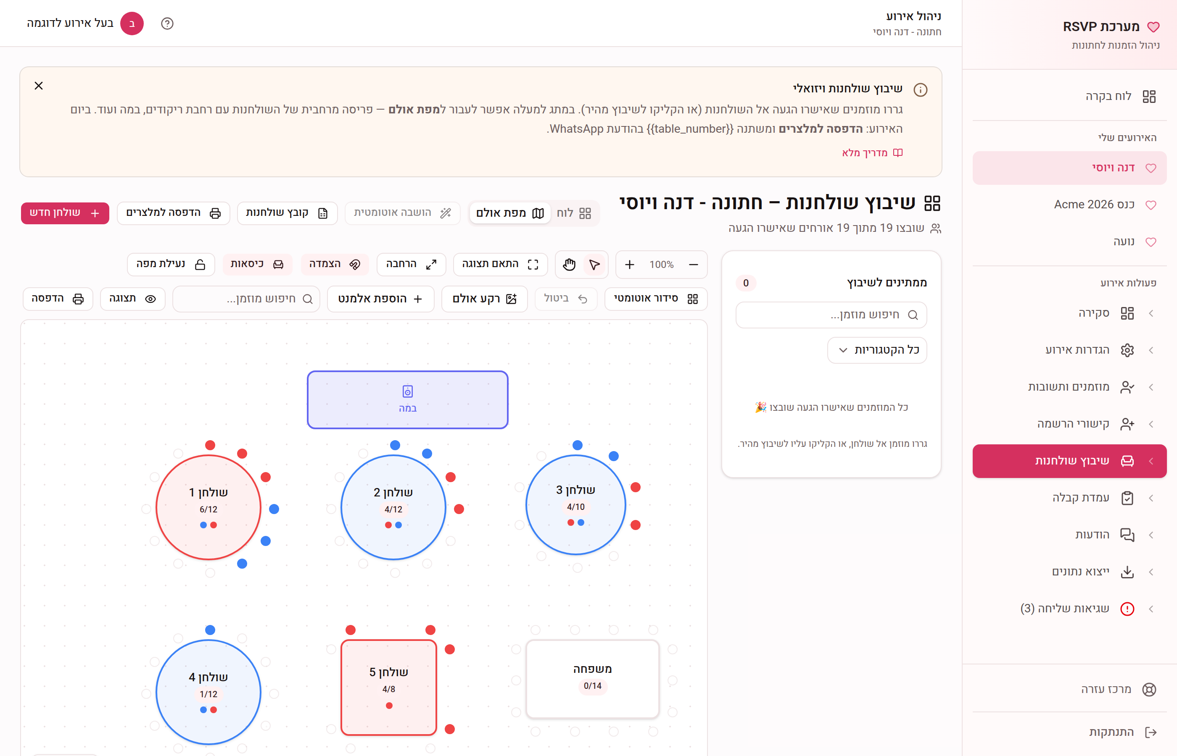Viewport: 1177px width, 756px height.
Task: Open the כל הקטגוריות dropdown
Action: 877,350
